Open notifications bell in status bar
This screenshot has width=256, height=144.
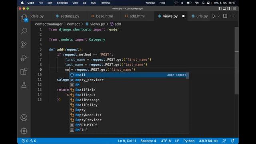[x=233, y=141]
